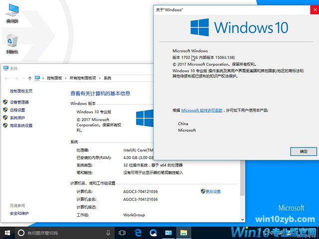Click the Windows 10 专业版 edition text in System window
This screenshot has height=239, width=319.
[94, 112]
